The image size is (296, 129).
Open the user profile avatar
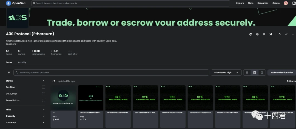286,3
